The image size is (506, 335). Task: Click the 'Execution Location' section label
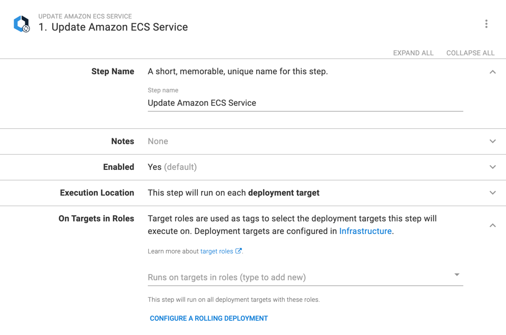97,193
